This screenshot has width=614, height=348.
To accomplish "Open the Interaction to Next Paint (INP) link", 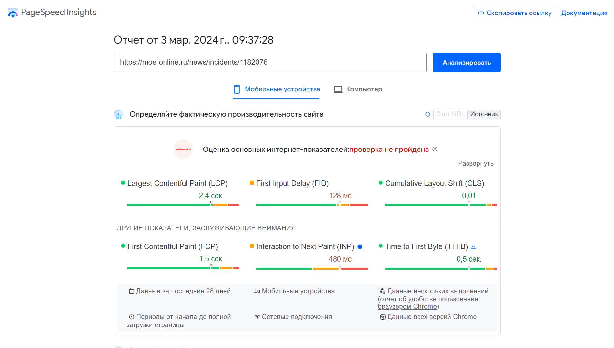I will [305, 247].
